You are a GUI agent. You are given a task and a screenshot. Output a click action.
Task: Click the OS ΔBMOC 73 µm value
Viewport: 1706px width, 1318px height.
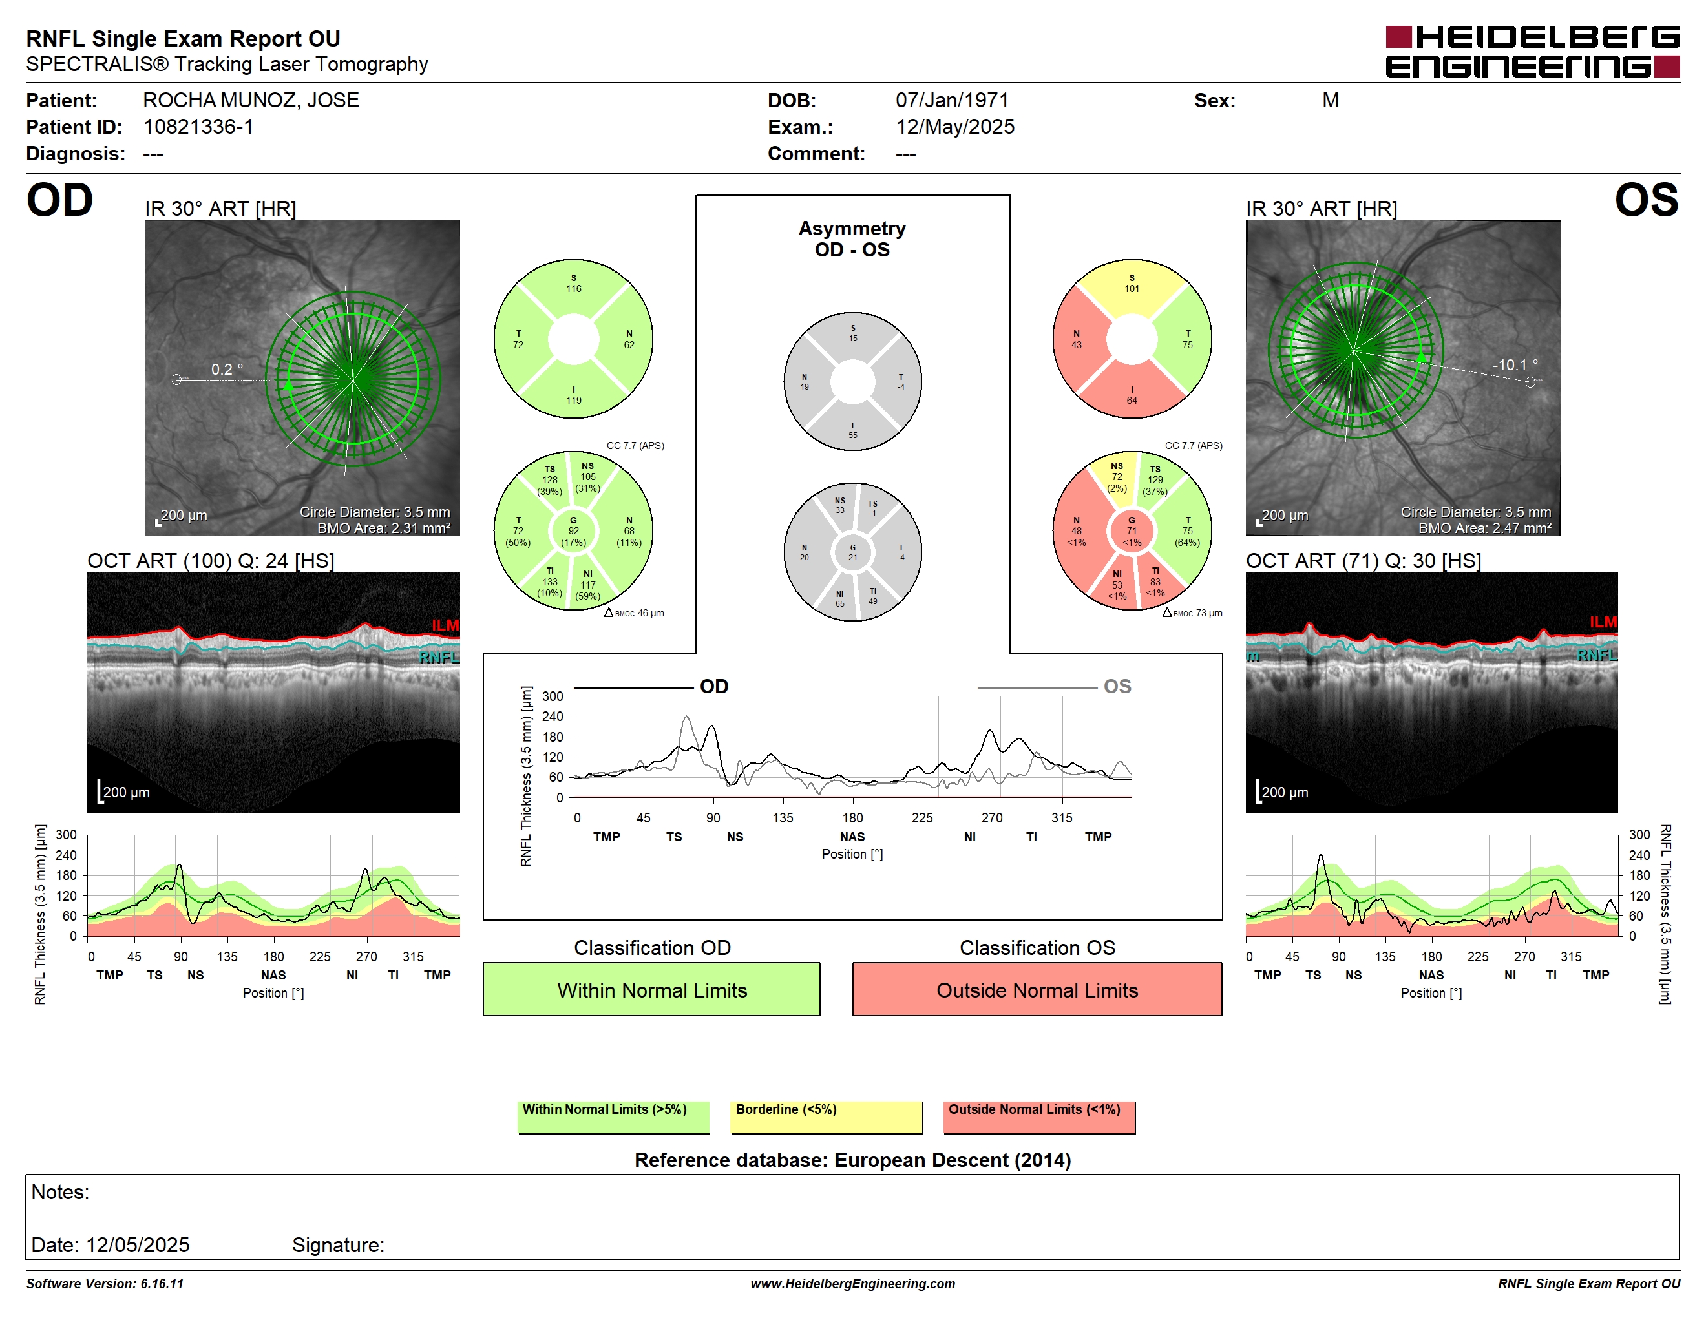coord(1192,613)
